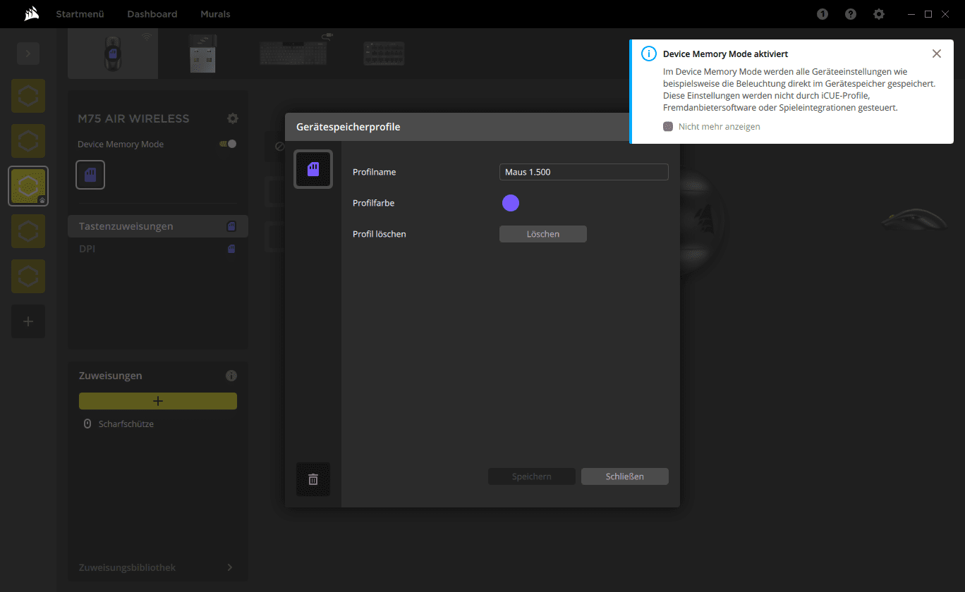The image size is (965, 592).
Task: Select the profile slot tile in dialog
Action: 313,169
